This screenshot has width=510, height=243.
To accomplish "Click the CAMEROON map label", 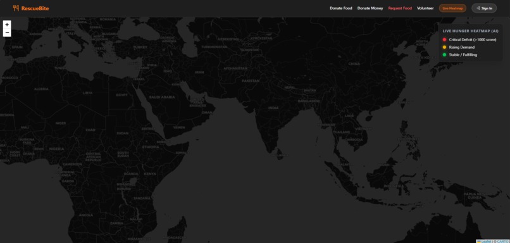I will pos(72,165).
